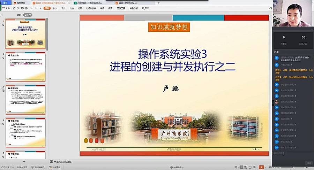Switch the slide panel to 大纲 view

[19, 15]
